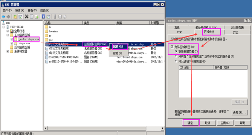252x135 pixels.
Task: Click the horizontal scrollbar right arrow
Action: pos(163,128)
